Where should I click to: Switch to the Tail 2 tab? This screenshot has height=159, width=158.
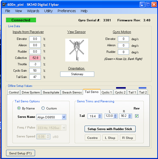click(x=143, y=92)
